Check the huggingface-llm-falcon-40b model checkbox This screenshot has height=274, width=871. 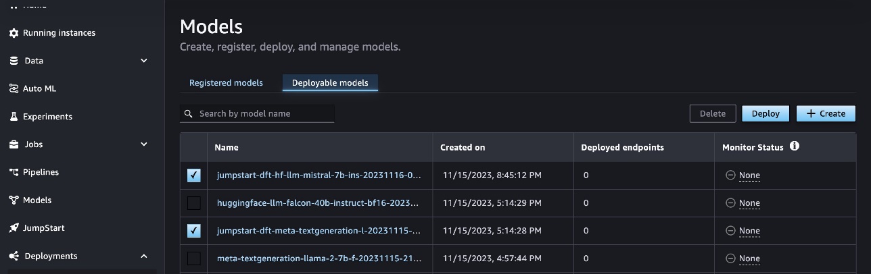[x=194, y=203]
